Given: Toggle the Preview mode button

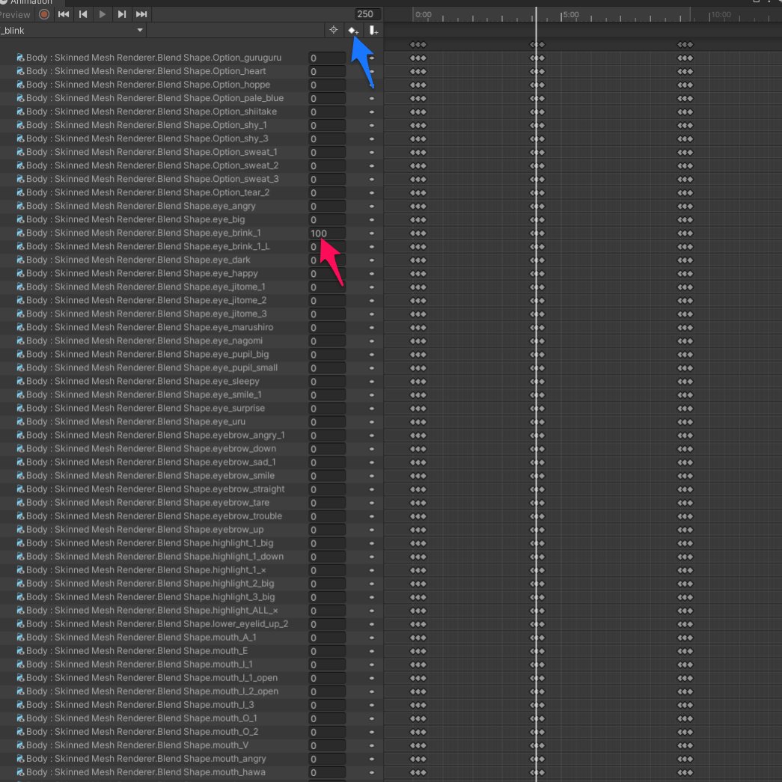Looking at the screenshot, I should tap(16, 14).
